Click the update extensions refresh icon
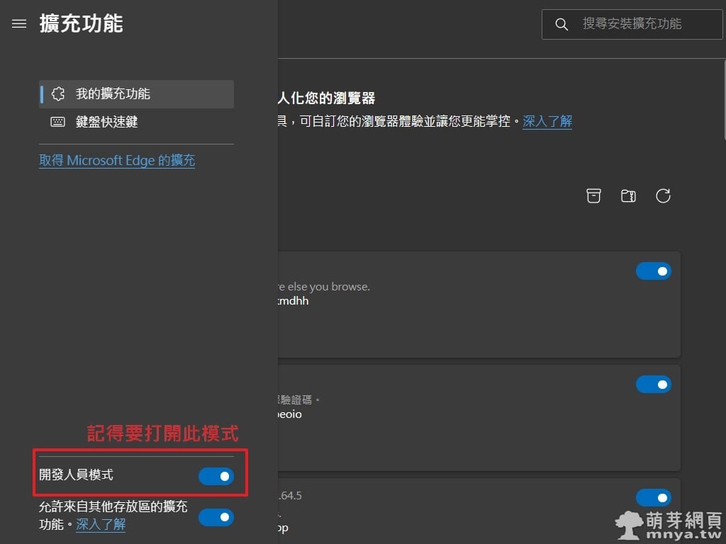726x544 pixels. coord(663,196)
